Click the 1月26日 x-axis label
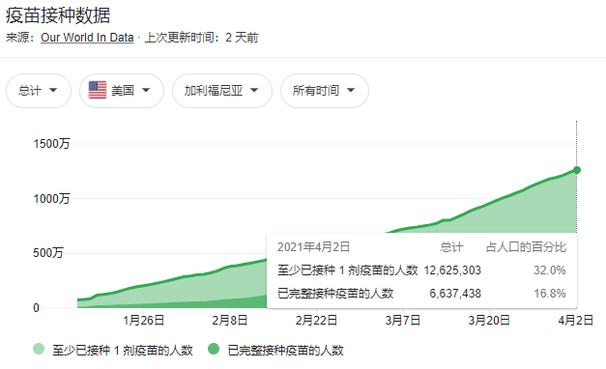 pos(144,321)
